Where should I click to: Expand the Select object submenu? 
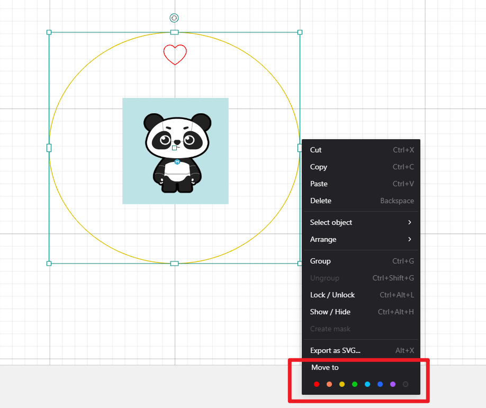(x=361, y=222)
